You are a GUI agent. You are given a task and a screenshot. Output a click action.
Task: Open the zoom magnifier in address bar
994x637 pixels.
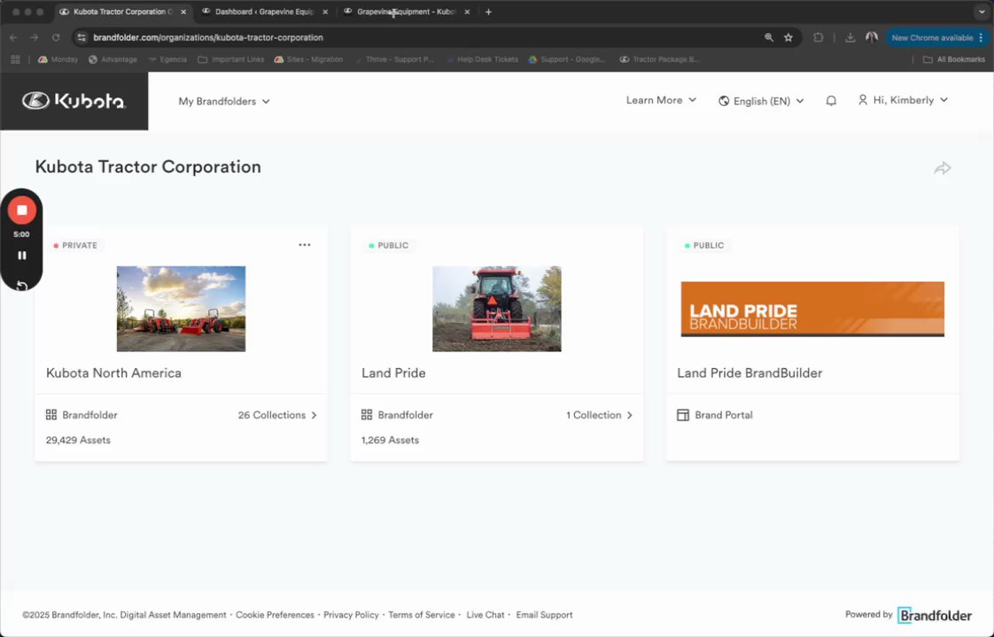768,37
